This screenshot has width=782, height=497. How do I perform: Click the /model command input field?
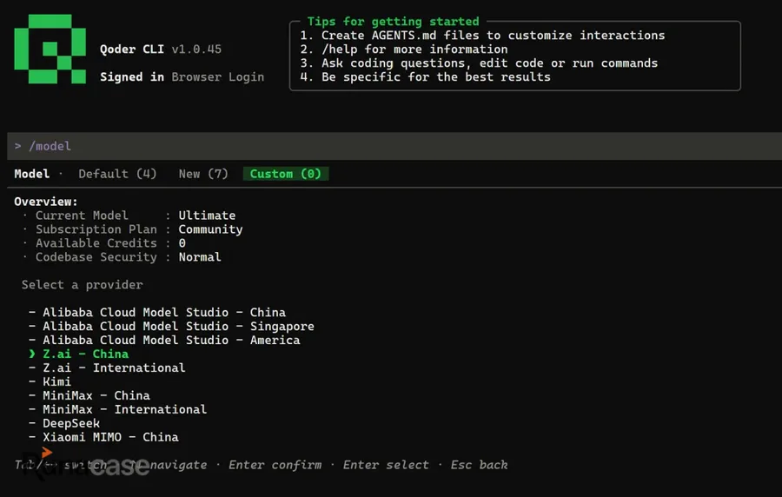click(394, 146)
